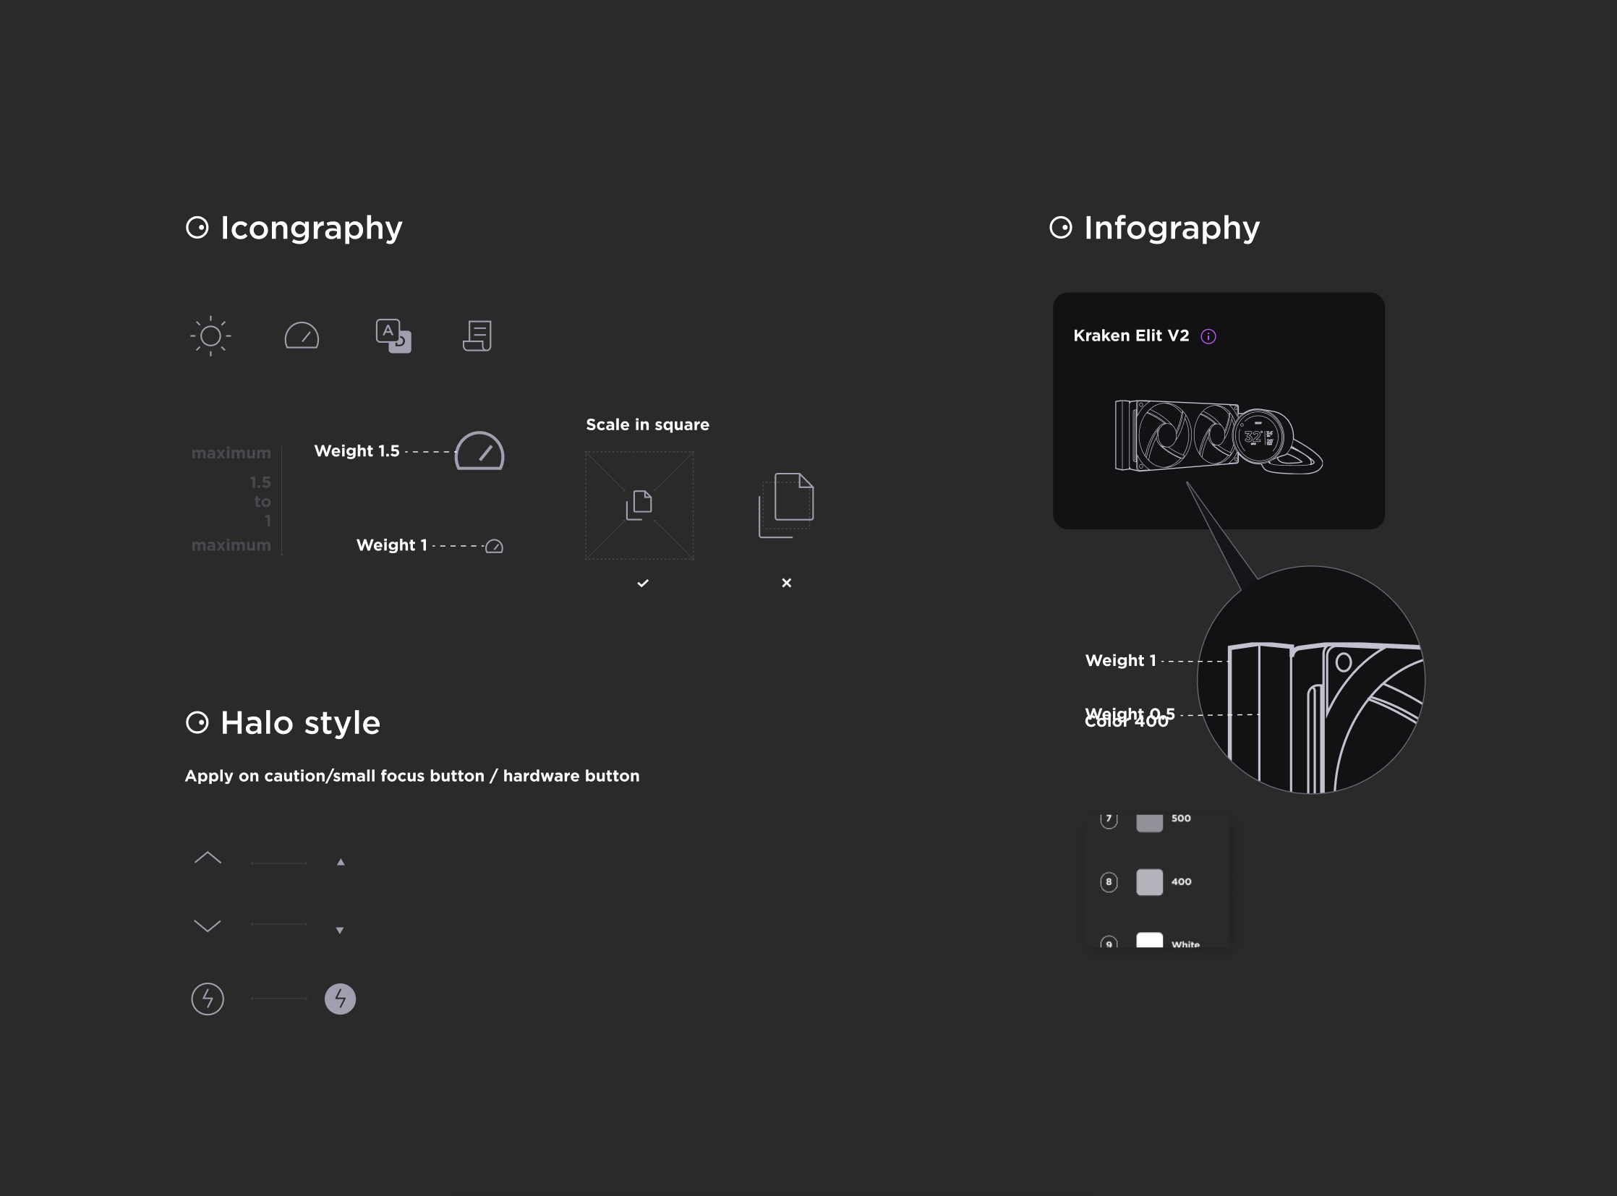Click the script document icon
The image size is (1617, 1196).
(477, 336)
